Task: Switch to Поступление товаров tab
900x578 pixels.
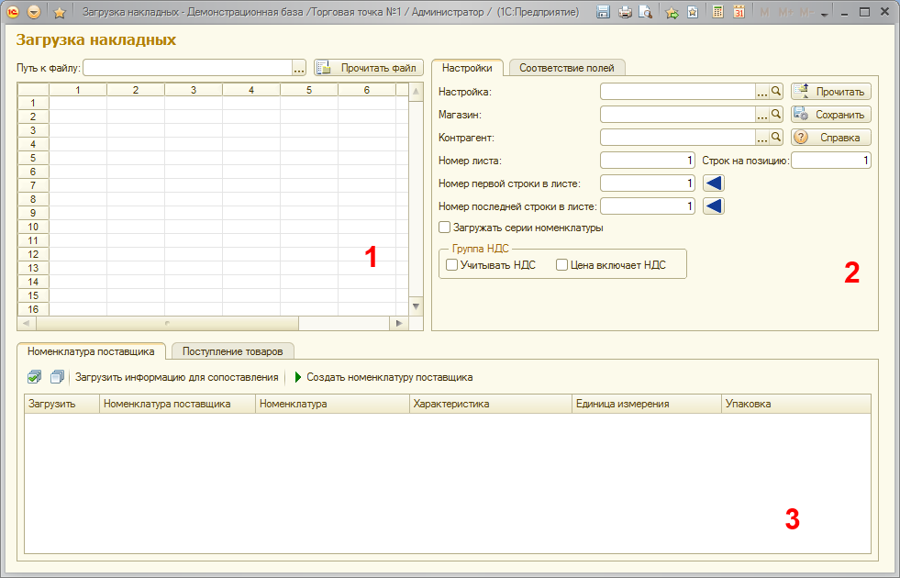Action: coord(233,350)
